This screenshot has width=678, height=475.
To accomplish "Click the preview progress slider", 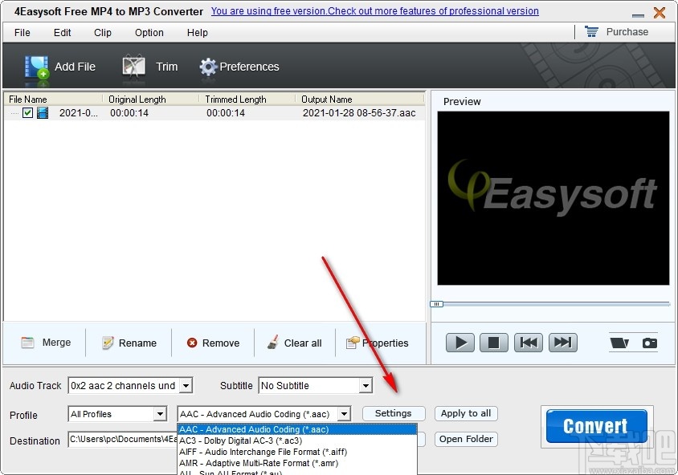I will click(437, 304).
